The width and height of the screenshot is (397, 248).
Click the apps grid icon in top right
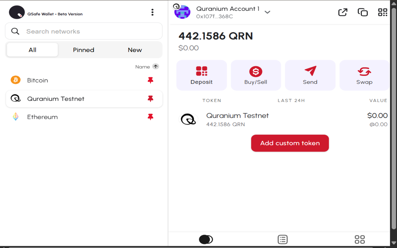point(382,12)
